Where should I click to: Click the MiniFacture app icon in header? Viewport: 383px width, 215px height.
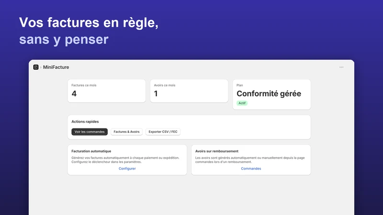pyautogui.click(x=36, y=67)
